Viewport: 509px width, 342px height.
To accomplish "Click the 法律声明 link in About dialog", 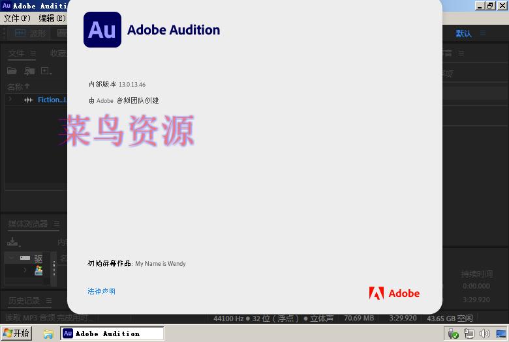I will pyautogui.click(x=101, y=291).
